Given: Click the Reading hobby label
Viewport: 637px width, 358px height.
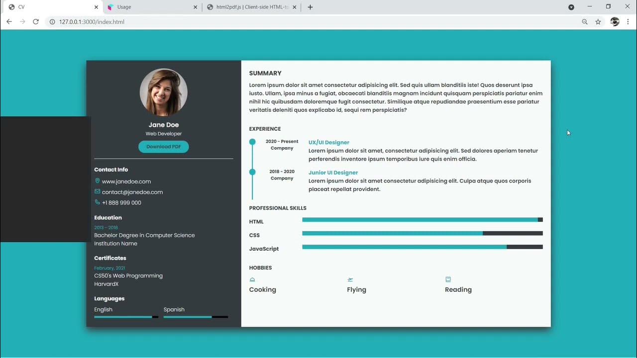Looking at the screenshot, I should tap(458, 289).
